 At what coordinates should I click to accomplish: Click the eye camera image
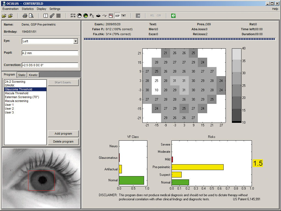41,178
